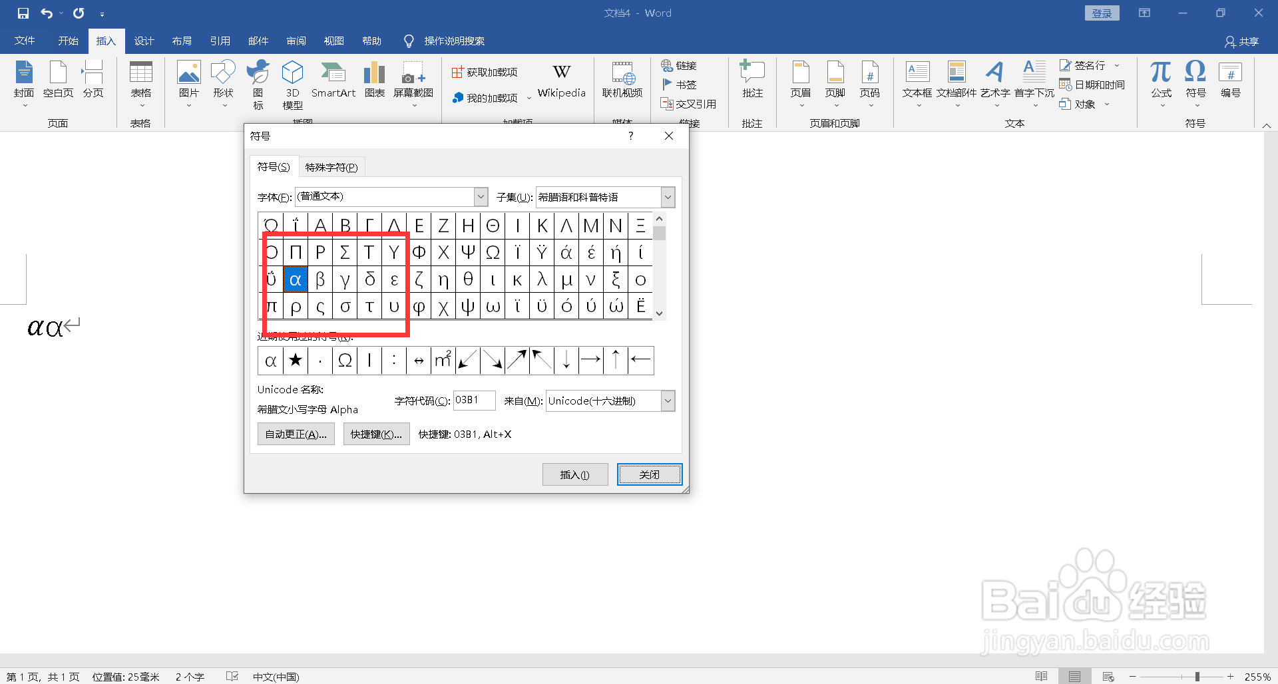1278x684 pixels.
Task: Click the SmartArt icon
Action: point(333,80)
